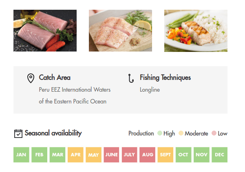The width and height of the screenshot is (245, 172).
Task: Open the raw fillets with rosemary photo
Action: tap(45, 31)
